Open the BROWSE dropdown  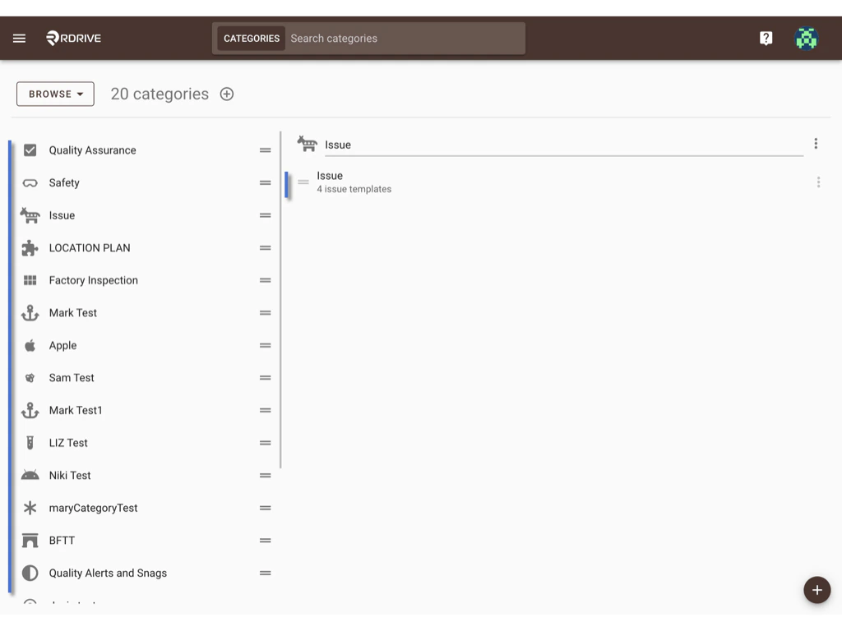54,94
